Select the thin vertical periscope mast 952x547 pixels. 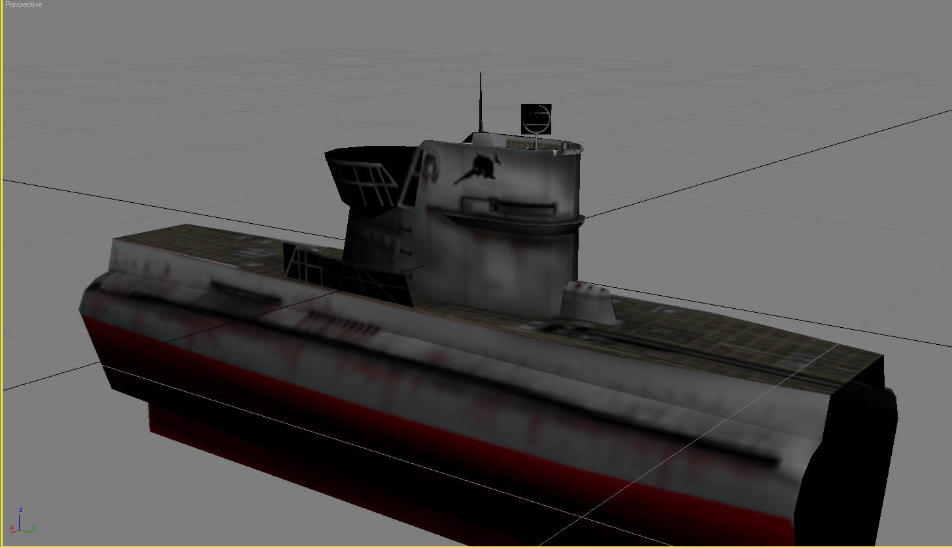(x=481, y=103)
